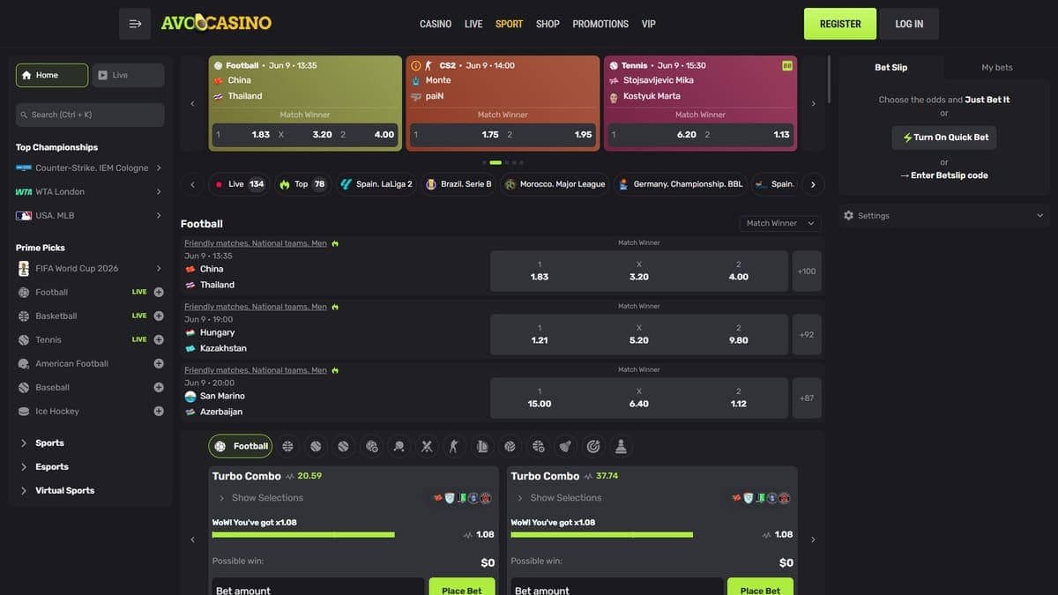The height and width of the screenshot is (595, 1058).
Task: Expand the Esports section
Action: click(x=51, y=466)
